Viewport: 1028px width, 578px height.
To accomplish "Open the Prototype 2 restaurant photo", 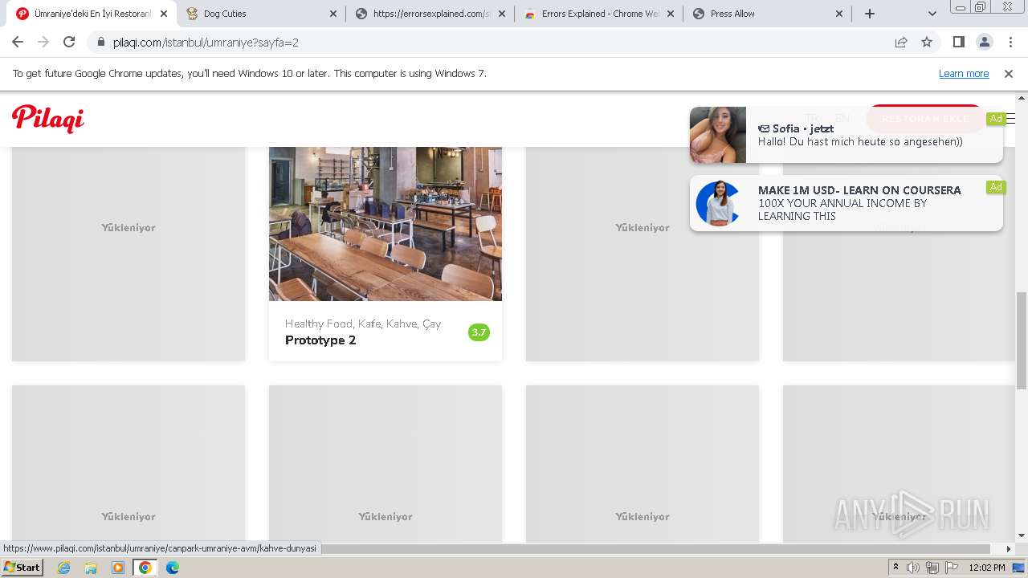I will pyautogui.click(x=385, y=223).
